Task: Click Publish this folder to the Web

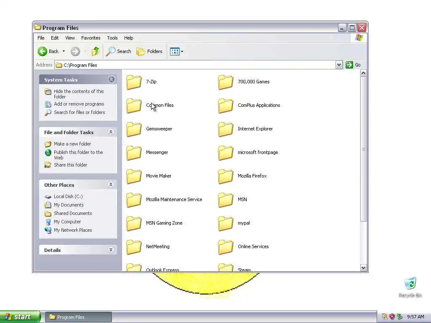Action: (78, 155)
